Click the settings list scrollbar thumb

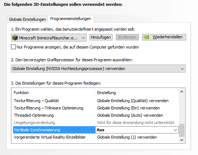[x=182, y=130]
